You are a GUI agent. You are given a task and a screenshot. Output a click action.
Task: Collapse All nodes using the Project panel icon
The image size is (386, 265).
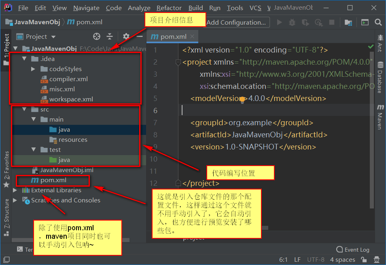click(110, 36)
